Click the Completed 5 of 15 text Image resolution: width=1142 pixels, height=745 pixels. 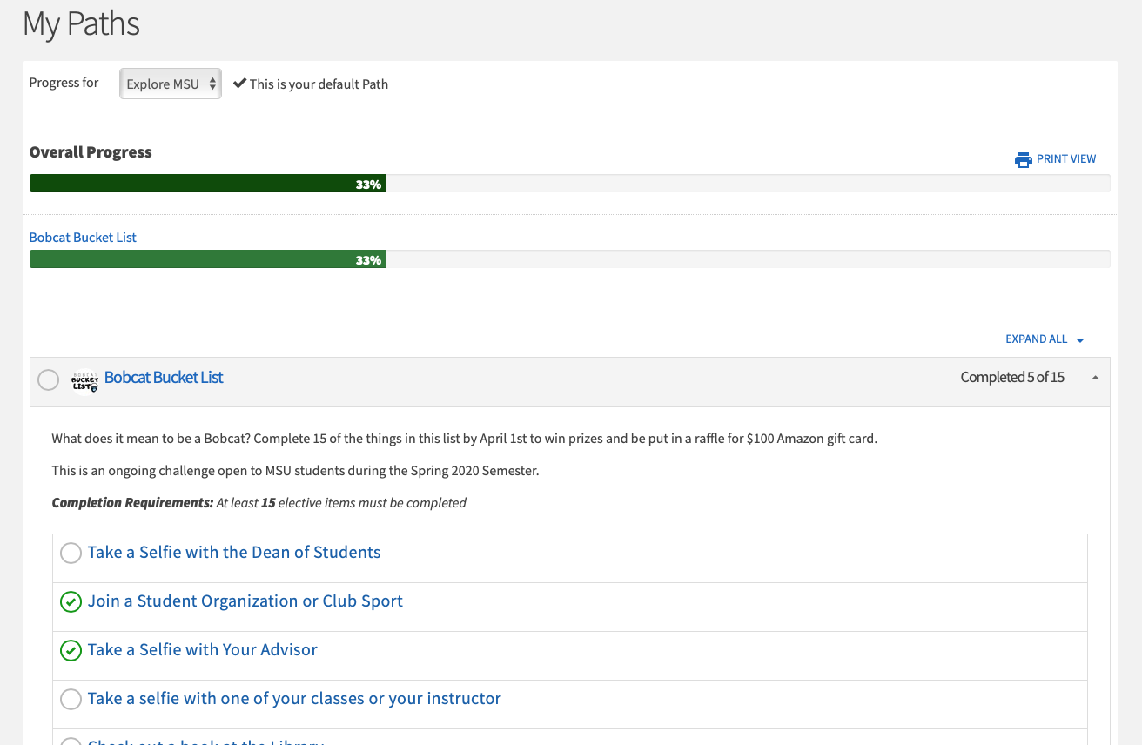[x=1012, y=377]
